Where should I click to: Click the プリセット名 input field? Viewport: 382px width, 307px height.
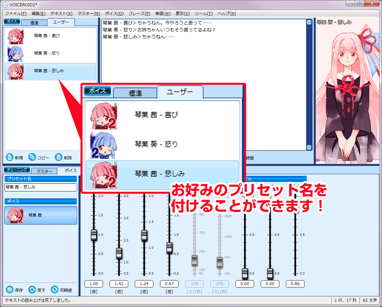pyautogui.click(x=41, y=187)
